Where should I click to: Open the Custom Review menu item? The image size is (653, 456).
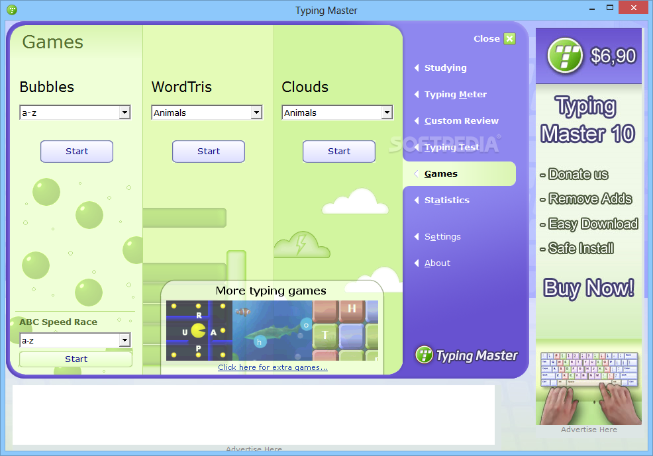[x=461, y=120]
